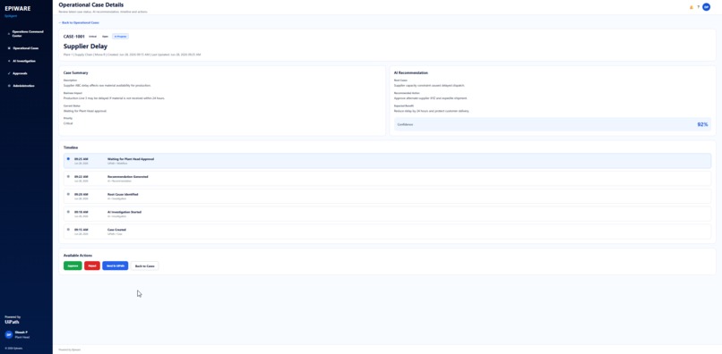Viewport: 722px width, 354px height.
Task: Click the Timeline section heading
Action: coord(71,147)
